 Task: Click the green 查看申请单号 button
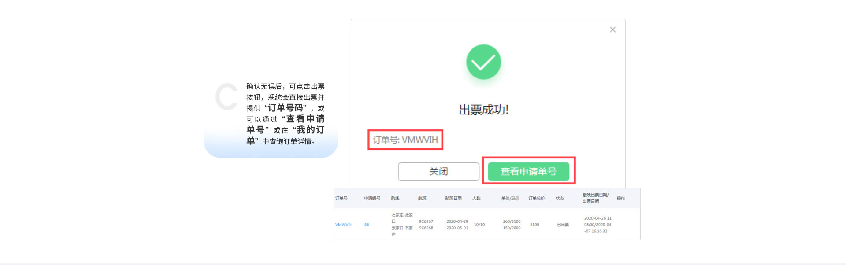[x=528, y=171]
